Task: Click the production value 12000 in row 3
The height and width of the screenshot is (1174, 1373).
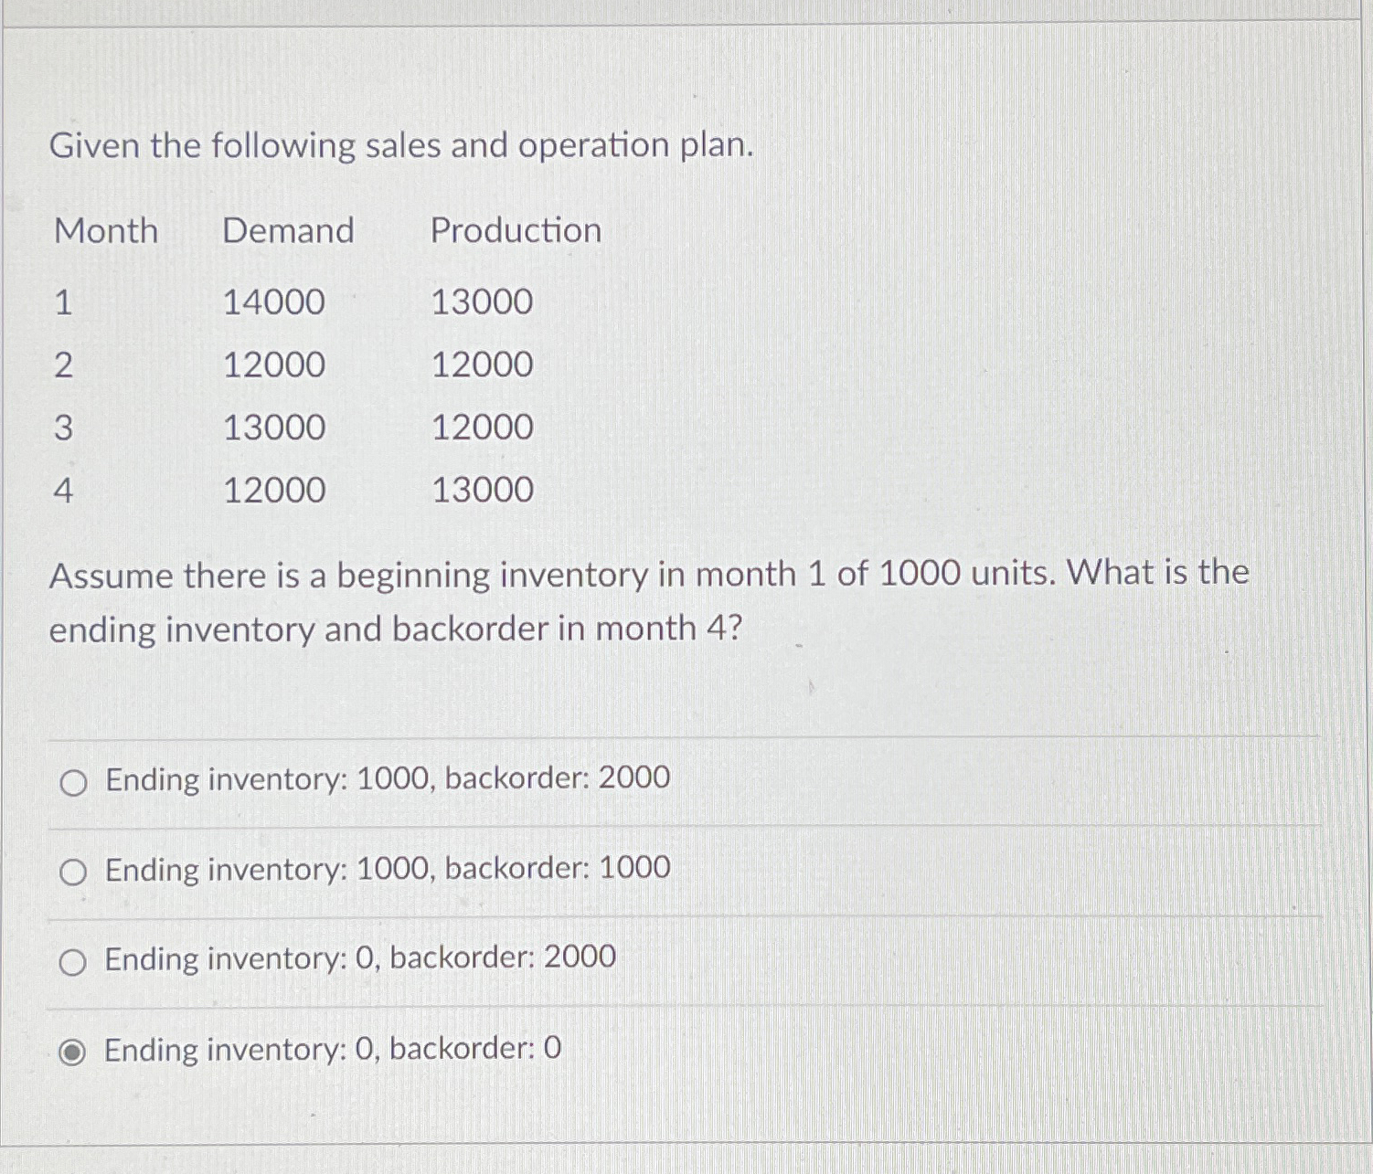Action: point(482,428)
